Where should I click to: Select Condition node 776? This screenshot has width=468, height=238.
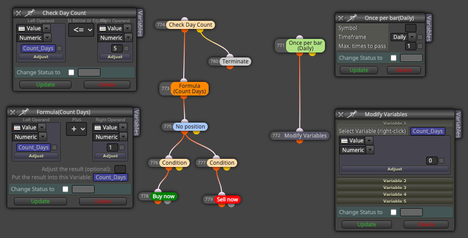[x=174, y=163]
